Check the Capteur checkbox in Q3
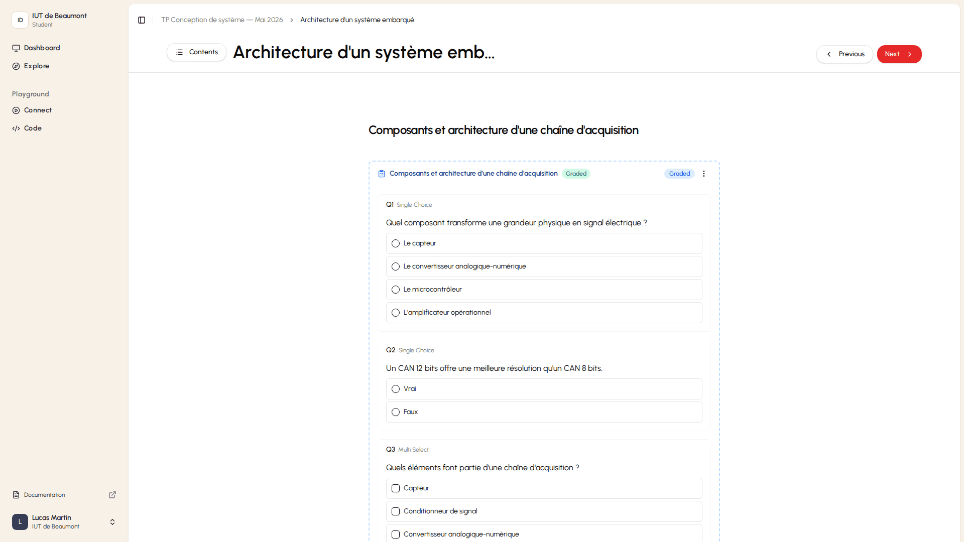 (396, 488)
